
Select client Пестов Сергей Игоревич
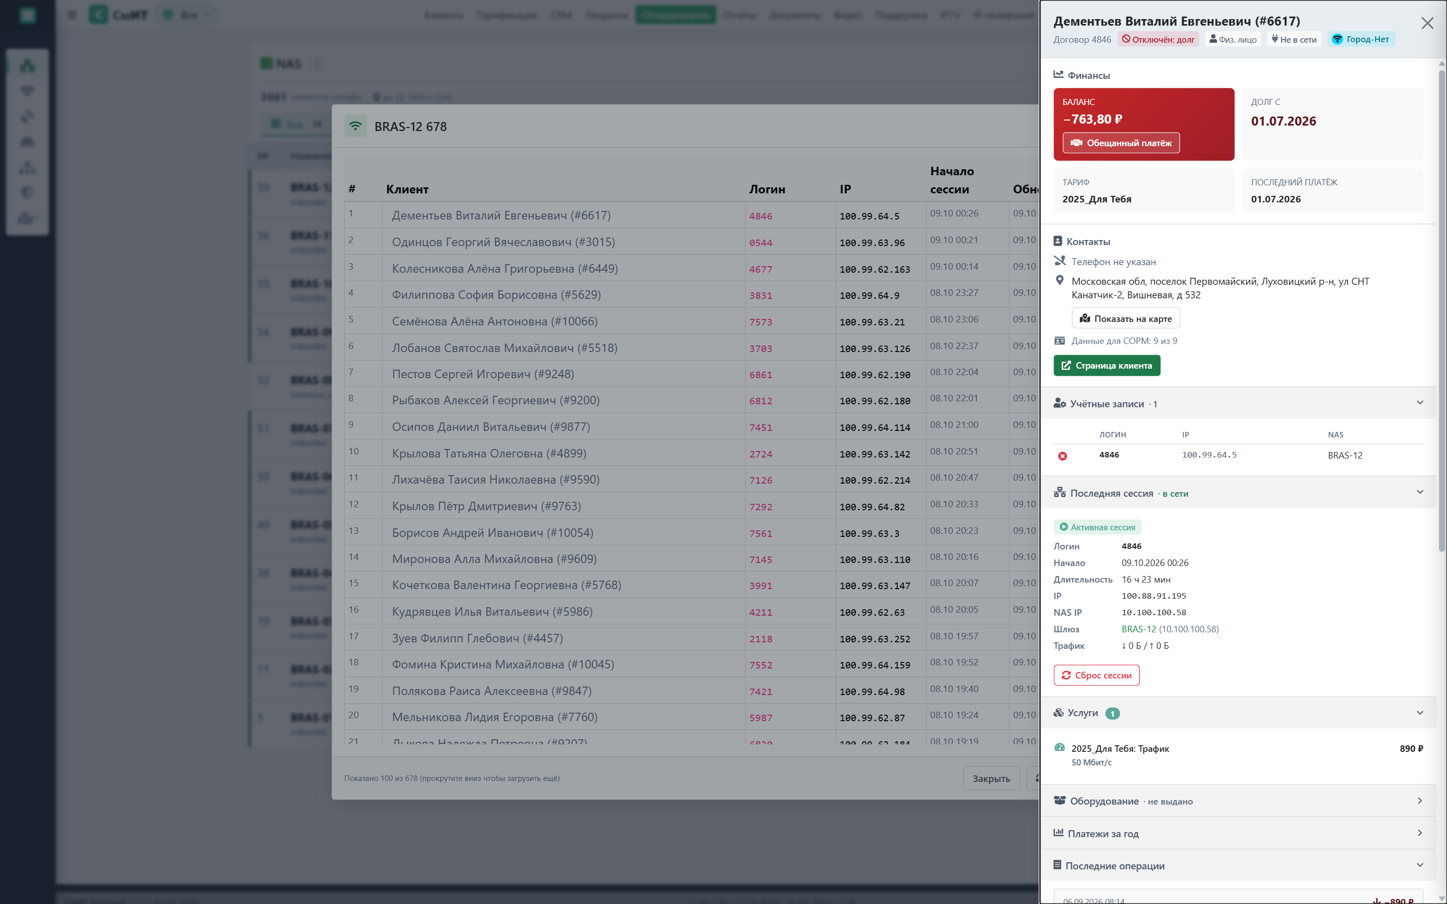482,374
